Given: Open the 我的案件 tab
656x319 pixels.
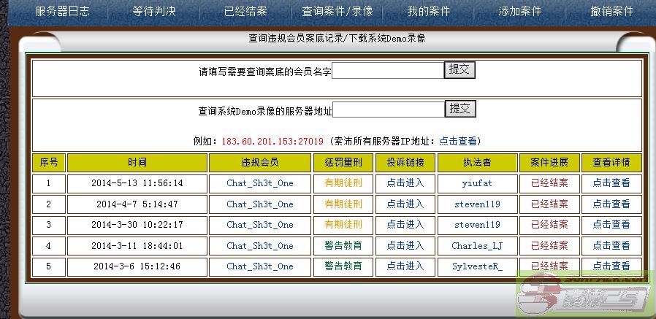Looking at the screenshot, I should click(428, 12).
